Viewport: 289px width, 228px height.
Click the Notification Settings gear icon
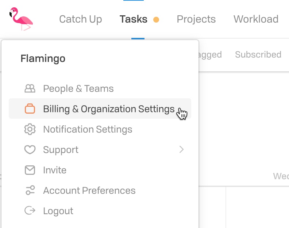point(30,129)
